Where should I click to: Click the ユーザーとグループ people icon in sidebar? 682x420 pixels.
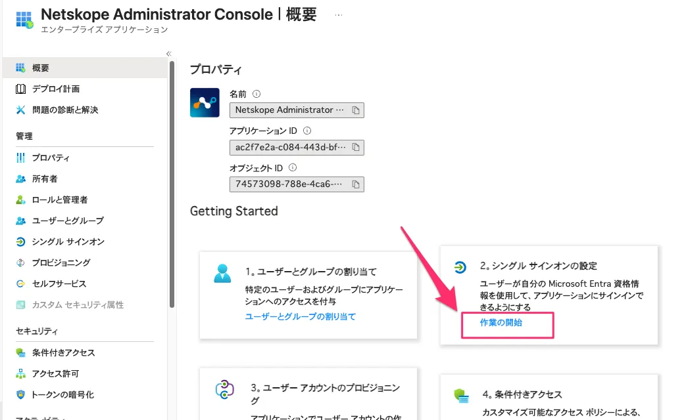[20, 220]
